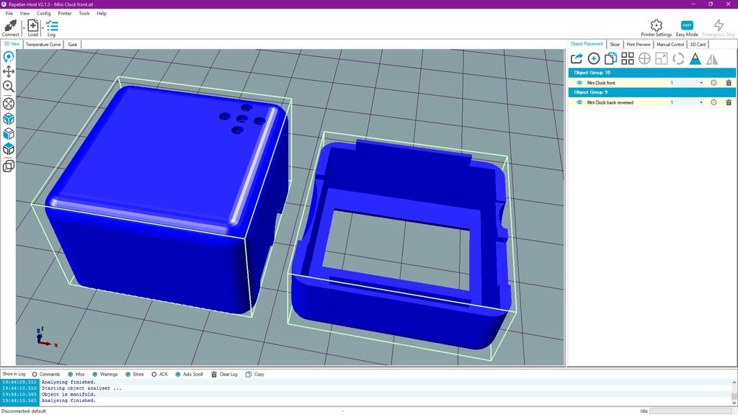Fit the printer bed in the view
The width and height of the screenshot is (738, 415).
(x=9, y=104)
